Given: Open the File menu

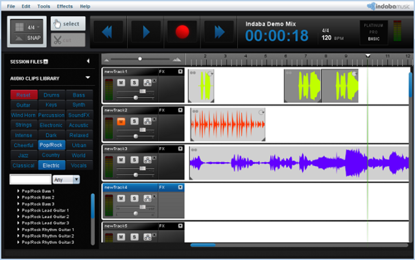Looking at the screenshot, I should pyautogui.click(x=11, y=6).
